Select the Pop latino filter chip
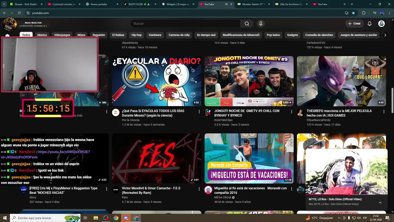The width and height of the screenshot is (394, 222). (x=273, y=35)
